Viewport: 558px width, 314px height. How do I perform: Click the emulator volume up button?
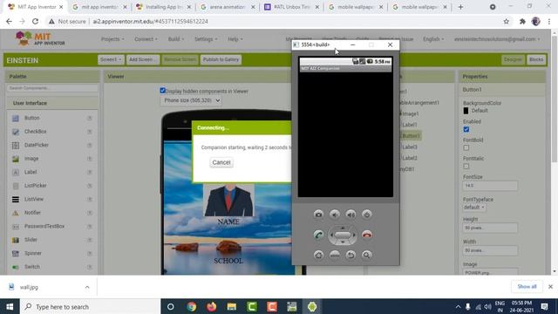[350, 215]
